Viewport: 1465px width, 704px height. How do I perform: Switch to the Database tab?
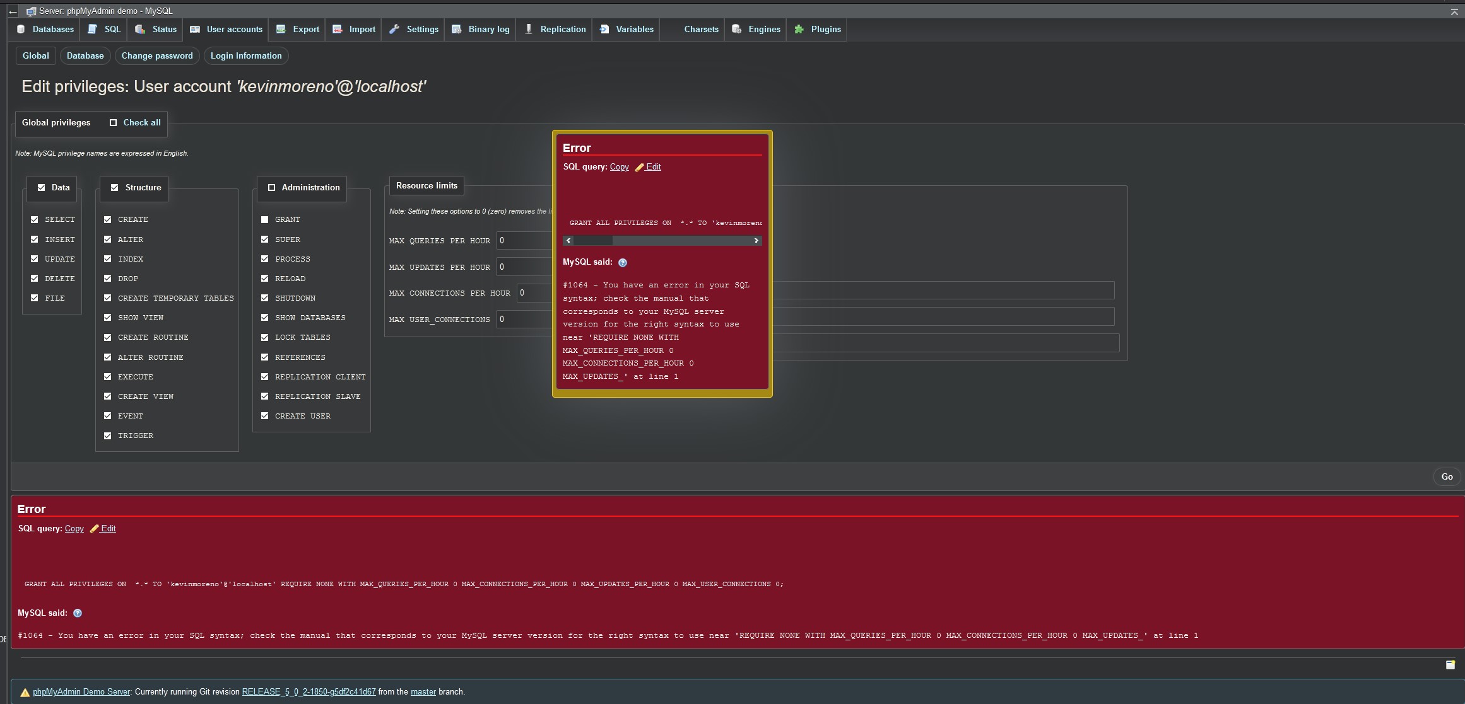pyautogui.click(x=85, y=55)
